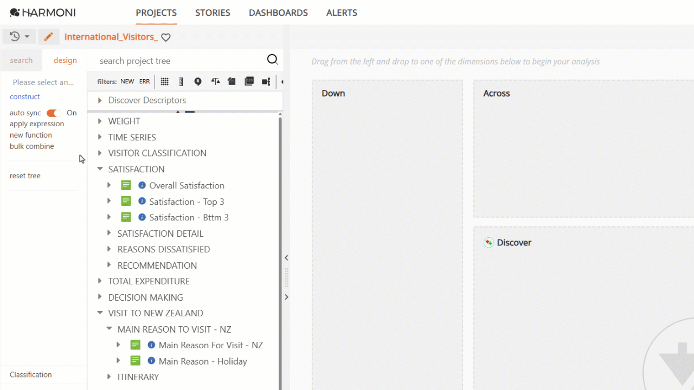Switch to the DASHBOARDS tab

[278, 12]
